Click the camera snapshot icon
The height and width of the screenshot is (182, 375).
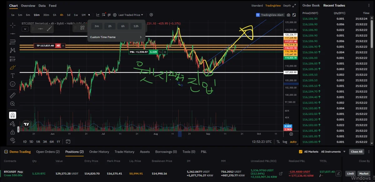click(288, 15)
